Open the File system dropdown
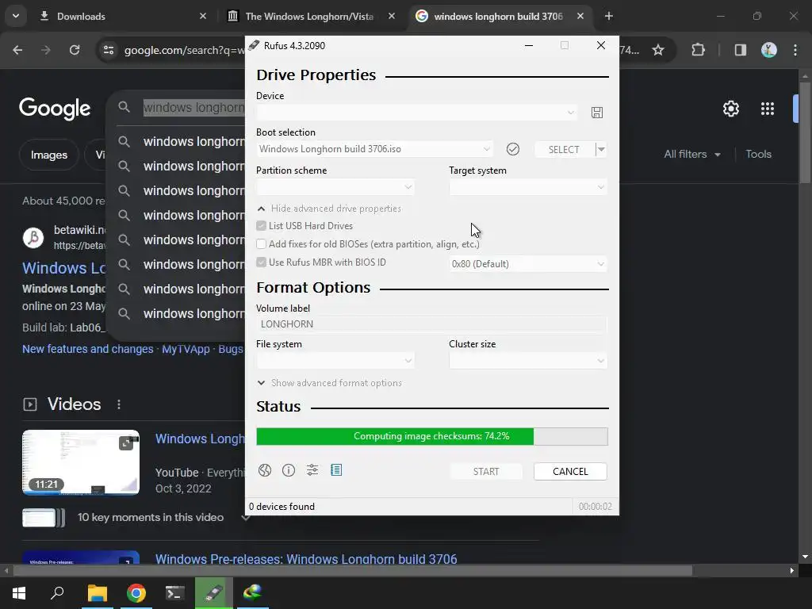 point(335,361)
